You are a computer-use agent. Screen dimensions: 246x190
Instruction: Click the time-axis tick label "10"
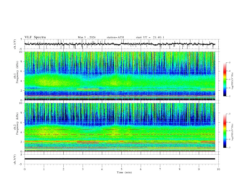pyautogui.click(x=218, y=169)
